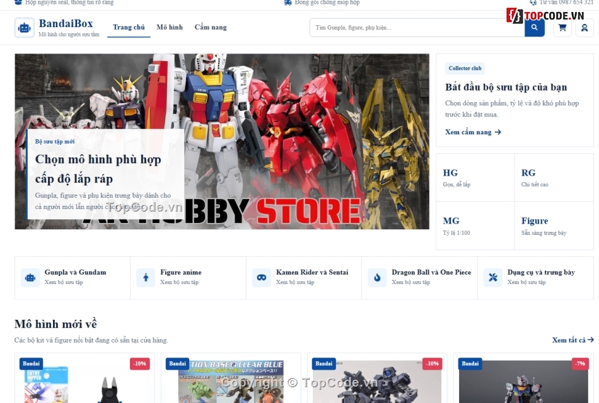This screenshot has height=403, width=599.
Task: Open the gray mecha kit product image
Action: click(377, 380)
